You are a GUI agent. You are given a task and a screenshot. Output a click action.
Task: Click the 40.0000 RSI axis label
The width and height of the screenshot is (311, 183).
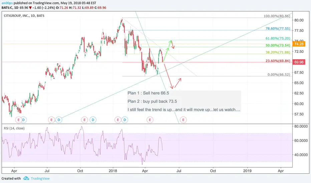tap(301, 155)
